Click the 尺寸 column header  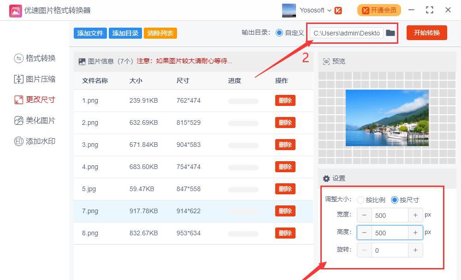[183, 81]
